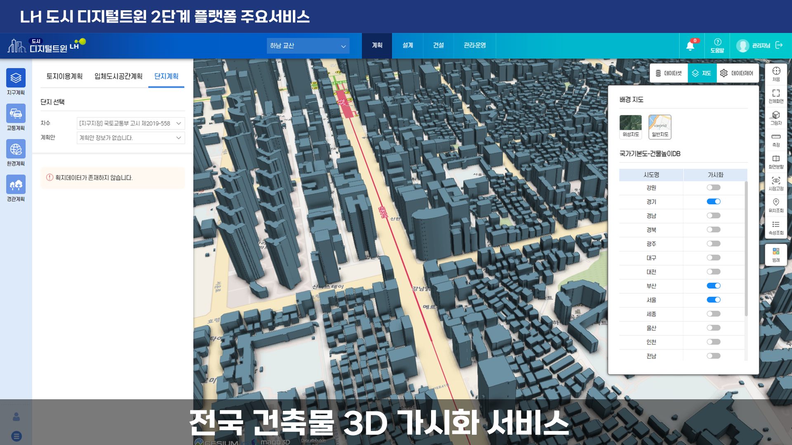
Task: Enable the 그림자 shadow tool
Action: (x=776, y=117)
